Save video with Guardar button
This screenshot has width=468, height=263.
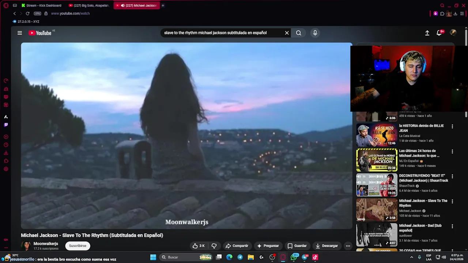point(297,246)
